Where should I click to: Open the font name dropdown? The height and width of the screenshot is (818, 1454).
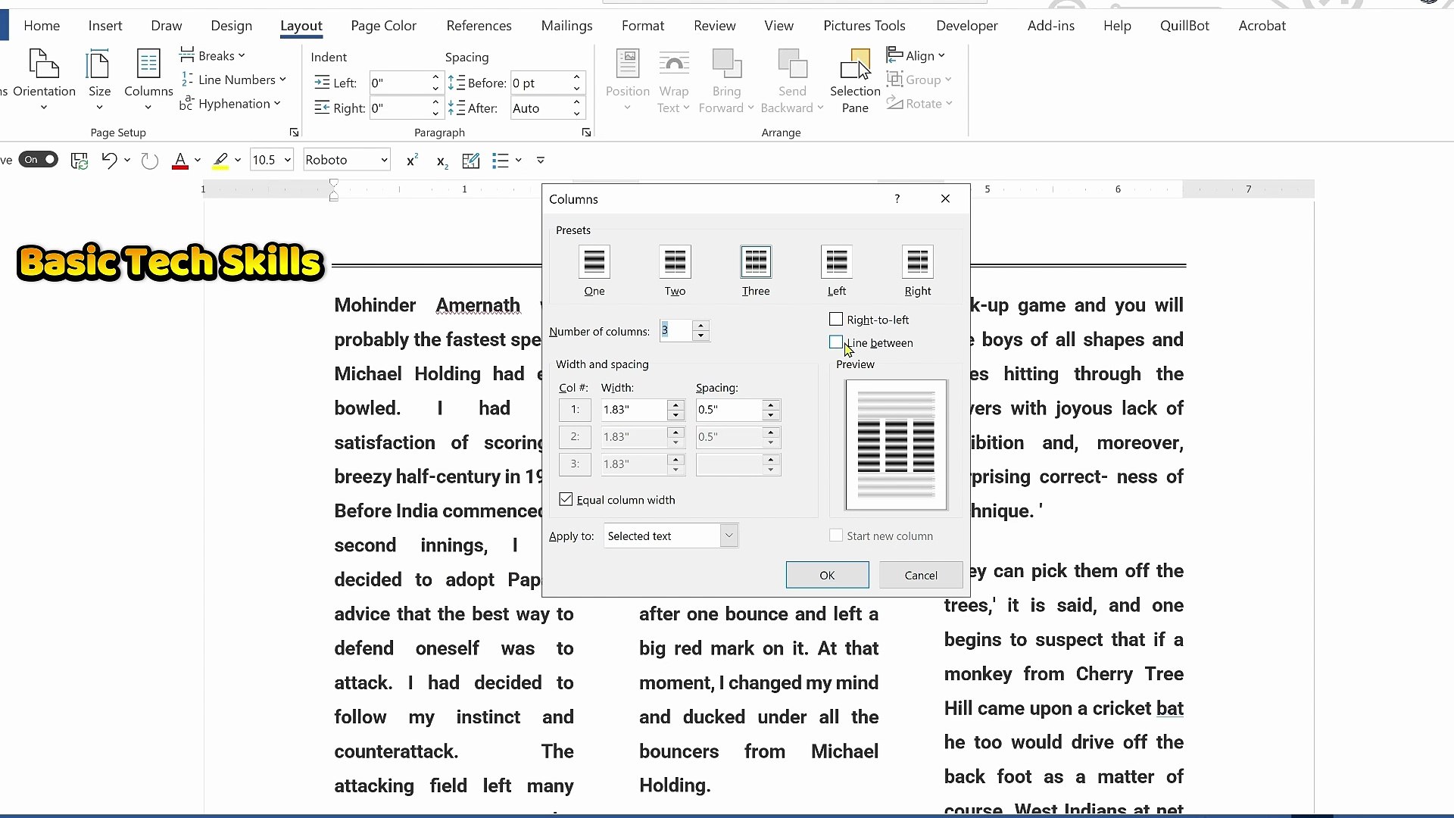pos(384,160)
